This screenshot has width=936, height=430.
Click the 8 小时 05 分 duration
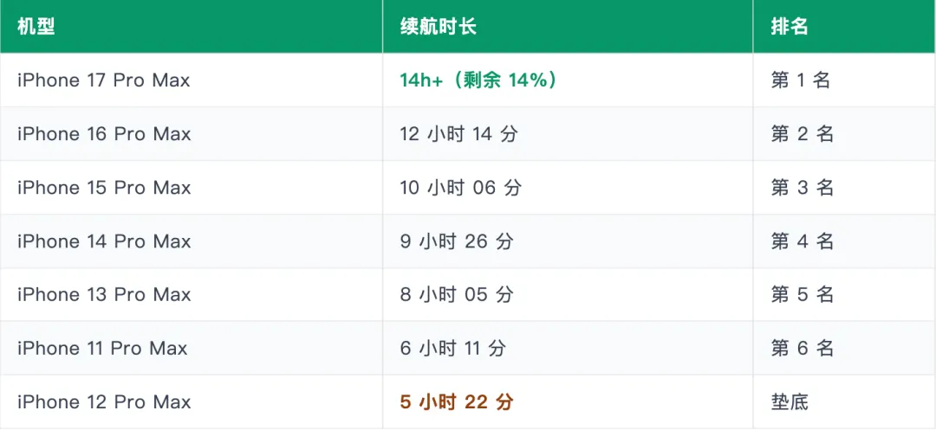point(457,295)
